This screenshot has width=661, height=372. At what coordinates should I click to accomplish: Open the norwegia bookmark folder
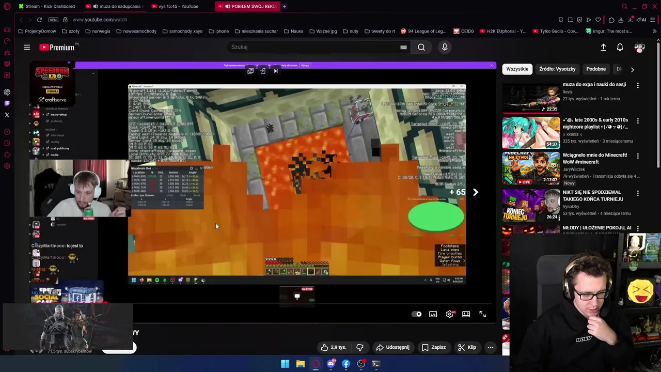(x=98, y=31)
